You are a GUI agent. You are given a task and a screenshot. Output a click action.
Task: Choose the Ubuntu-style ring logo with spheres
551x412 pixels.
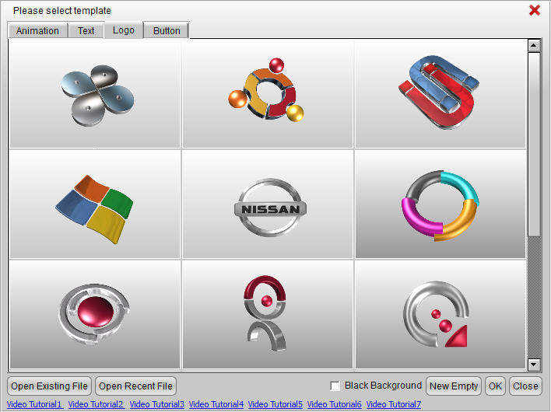tap(268, 94)
